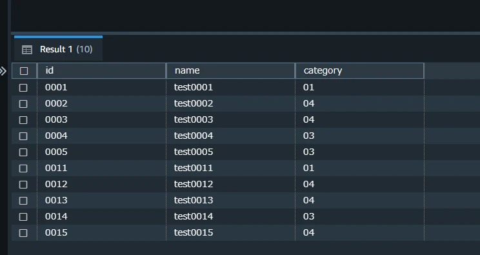Screen dimensions: 480x255
Task: Check the checkbox for row 0001
Action: (x=23, y=88)
